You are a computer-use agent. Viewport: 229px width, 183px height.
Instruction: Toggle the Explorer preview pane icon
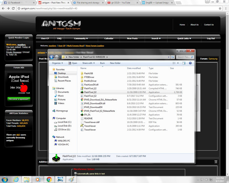tap(184, 63)
